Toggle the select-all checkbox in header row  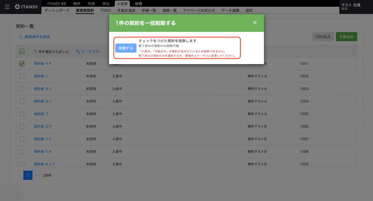point(22,51)
